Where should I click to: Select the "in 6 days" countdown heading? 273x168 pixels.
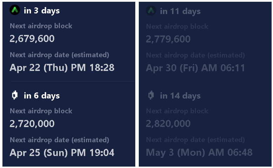pyautogui.click(x=42, y=96)
